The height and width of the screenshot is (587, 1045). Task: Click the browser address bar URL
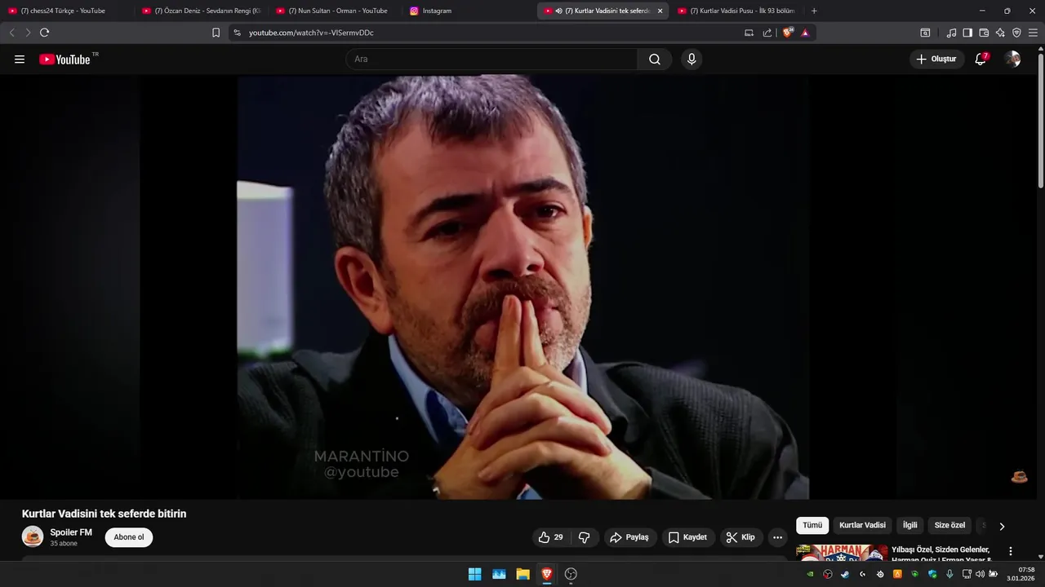311,33
